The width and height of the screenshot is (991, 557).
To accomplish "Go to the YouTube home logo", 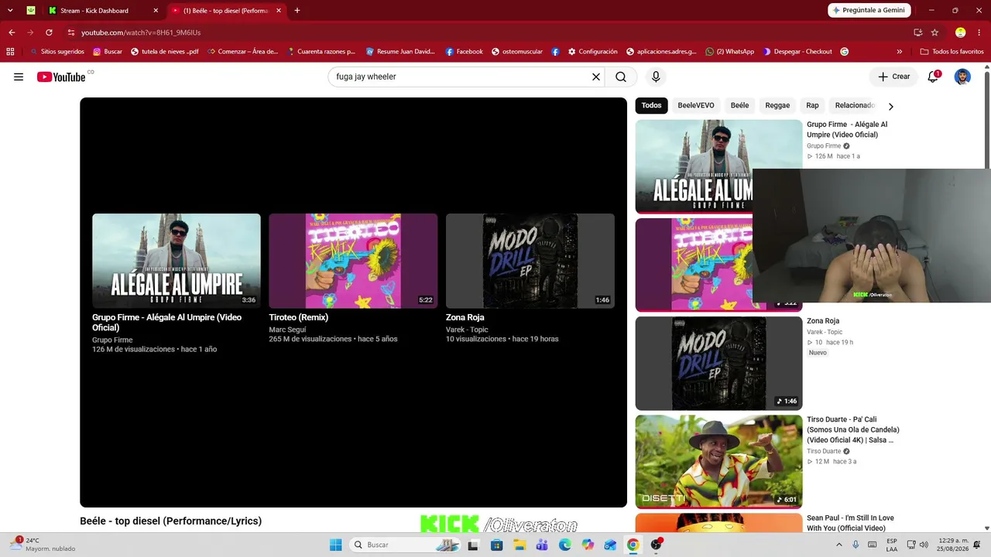I will (x=61, y=77).
